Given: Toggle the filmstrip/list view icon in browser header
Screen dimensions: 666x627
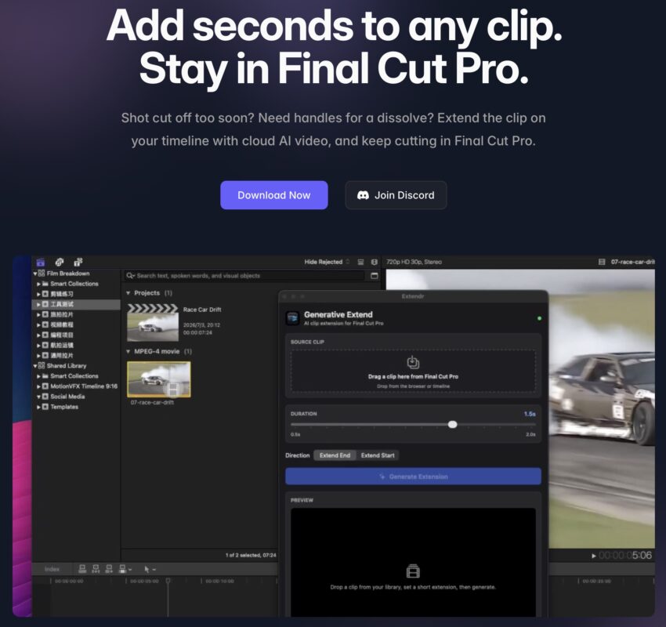Looking at the screenshot, I should (x=375, y=262).
